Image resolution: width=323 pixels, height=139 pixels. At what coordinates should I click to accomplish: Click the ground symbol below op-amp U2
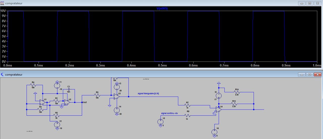tap(62, 107)
